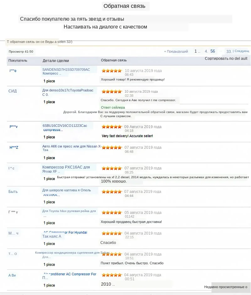Screen dimensions: 251x295
Task: Click the five-star rating dated 09 августа 2019
Action: click(x=112, y=127)
